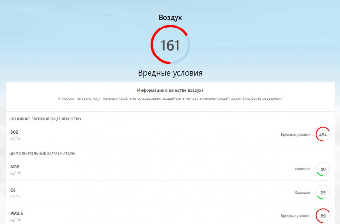Click the "Вредные условия" status for PM2.5
The image size is (340, 224).
pos(295,216)
